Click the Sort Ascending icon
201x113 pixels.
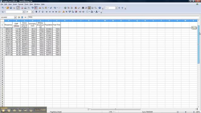68,8
